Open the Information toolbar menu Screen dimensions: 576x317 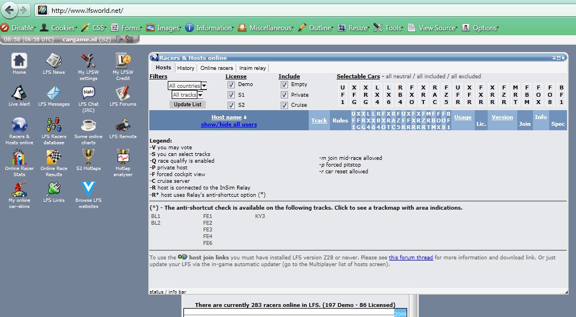pos(210,27)
